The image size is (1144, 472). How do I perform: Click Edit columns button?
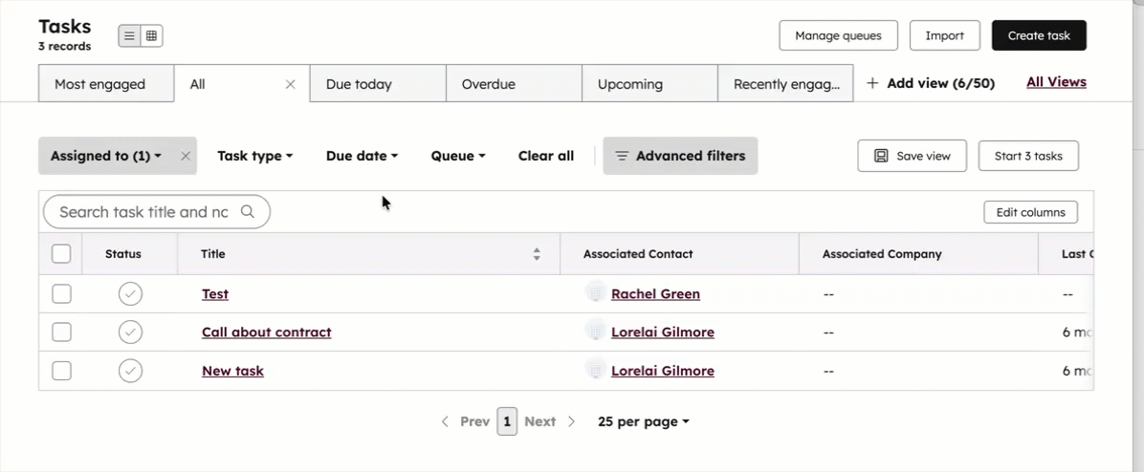pyautogui.click(x=1031, y=213)
